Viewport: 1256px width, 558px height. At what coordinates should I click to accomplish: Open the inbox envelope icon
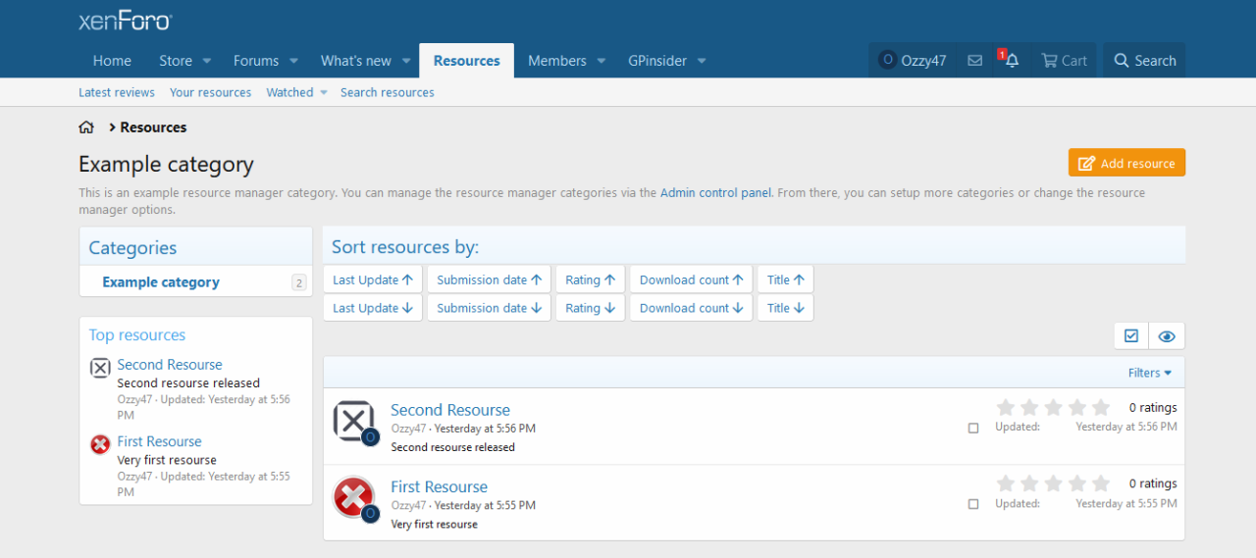pyautogui.click(x=974, y=61)
